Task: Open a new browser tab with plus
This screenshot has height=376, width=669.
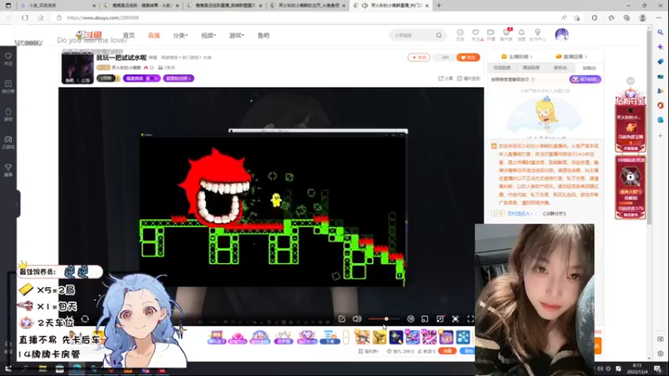Action: (x=438, y=6)
